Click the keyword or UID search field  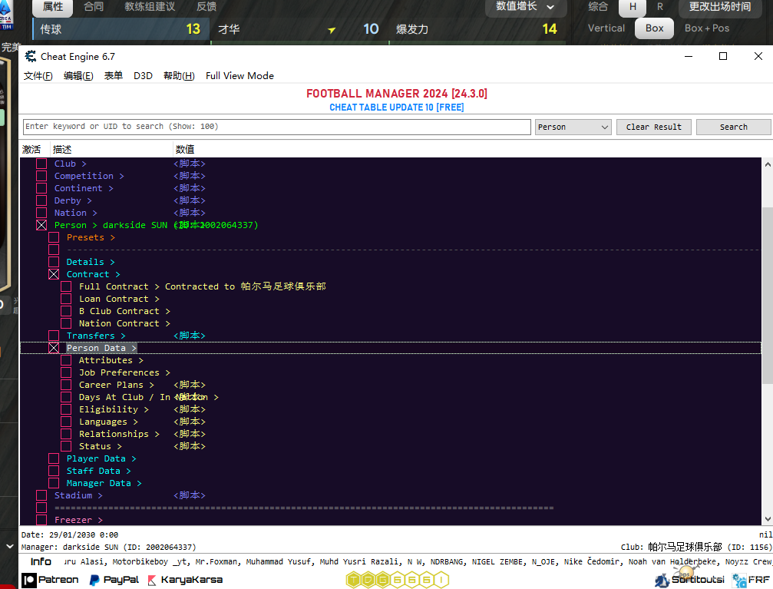point(277,127)
